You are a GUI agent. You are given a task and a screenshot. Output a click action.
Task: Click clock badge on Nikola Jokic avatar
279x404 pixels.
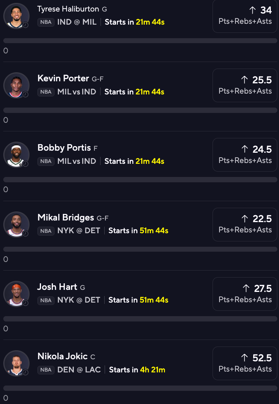[x=25, y=372]
